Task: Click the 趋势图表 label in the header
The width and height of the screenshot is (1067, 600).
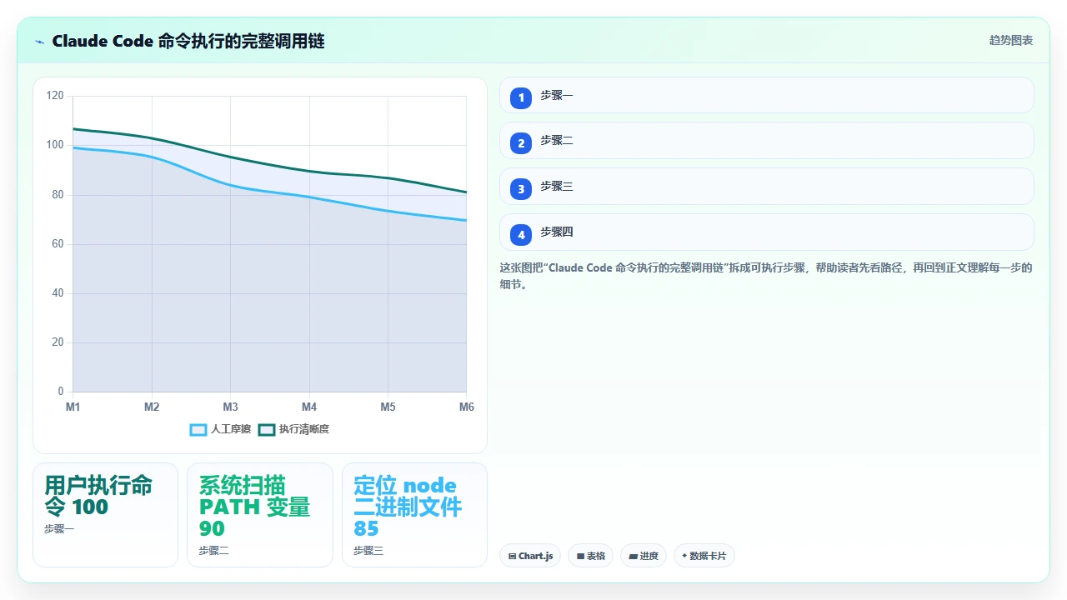Action: coord(1011,40)
